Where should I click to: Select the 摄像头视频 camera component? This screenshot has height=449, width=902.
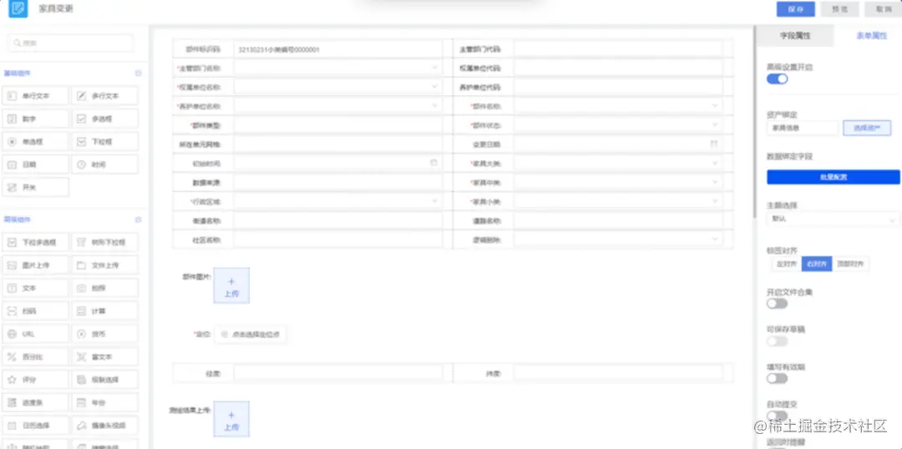click(104, 426)
